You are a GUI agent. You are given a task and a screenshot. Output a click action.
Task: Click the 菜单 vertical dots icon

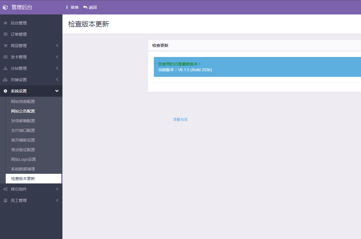tap(67, 7)
